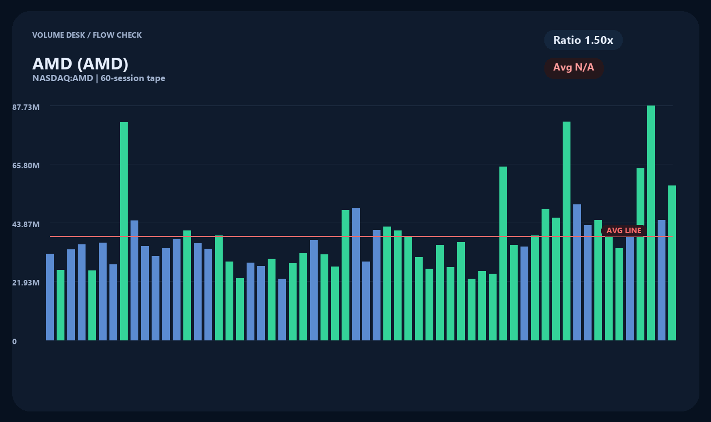
Task: Click the Ratio 1.50x badge
Action: point(583,40)
